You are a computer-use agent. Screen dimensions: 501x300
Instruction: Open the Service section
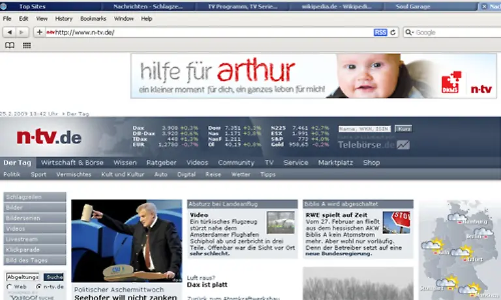(296, 162)
